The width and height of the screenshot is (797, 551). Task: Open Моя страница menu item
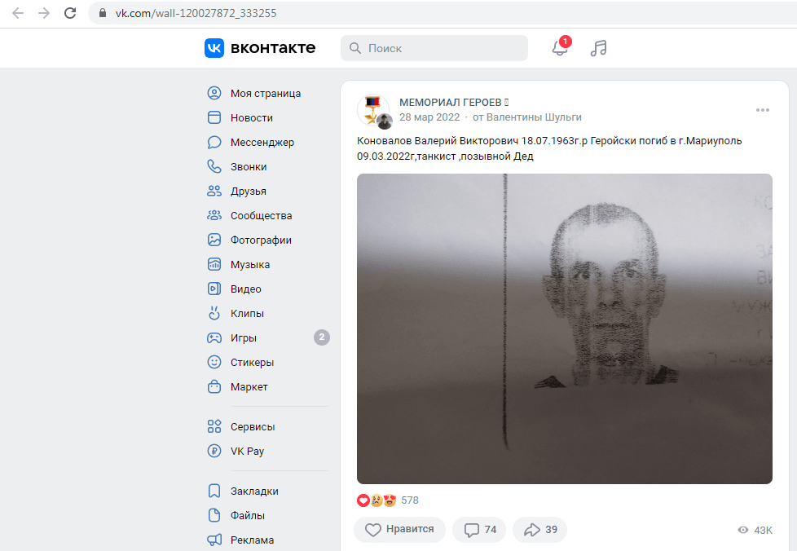point(266,94)
